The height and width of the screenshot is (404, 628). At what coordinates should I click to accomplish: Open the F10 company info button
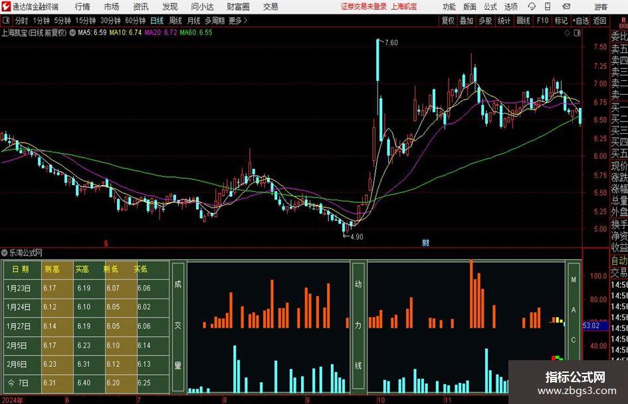[x=543, y=21]
